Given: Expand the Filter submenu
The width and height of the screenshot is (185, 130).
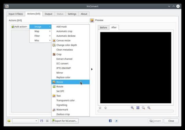Looking at the screenshot, I should tap(40, 36).
